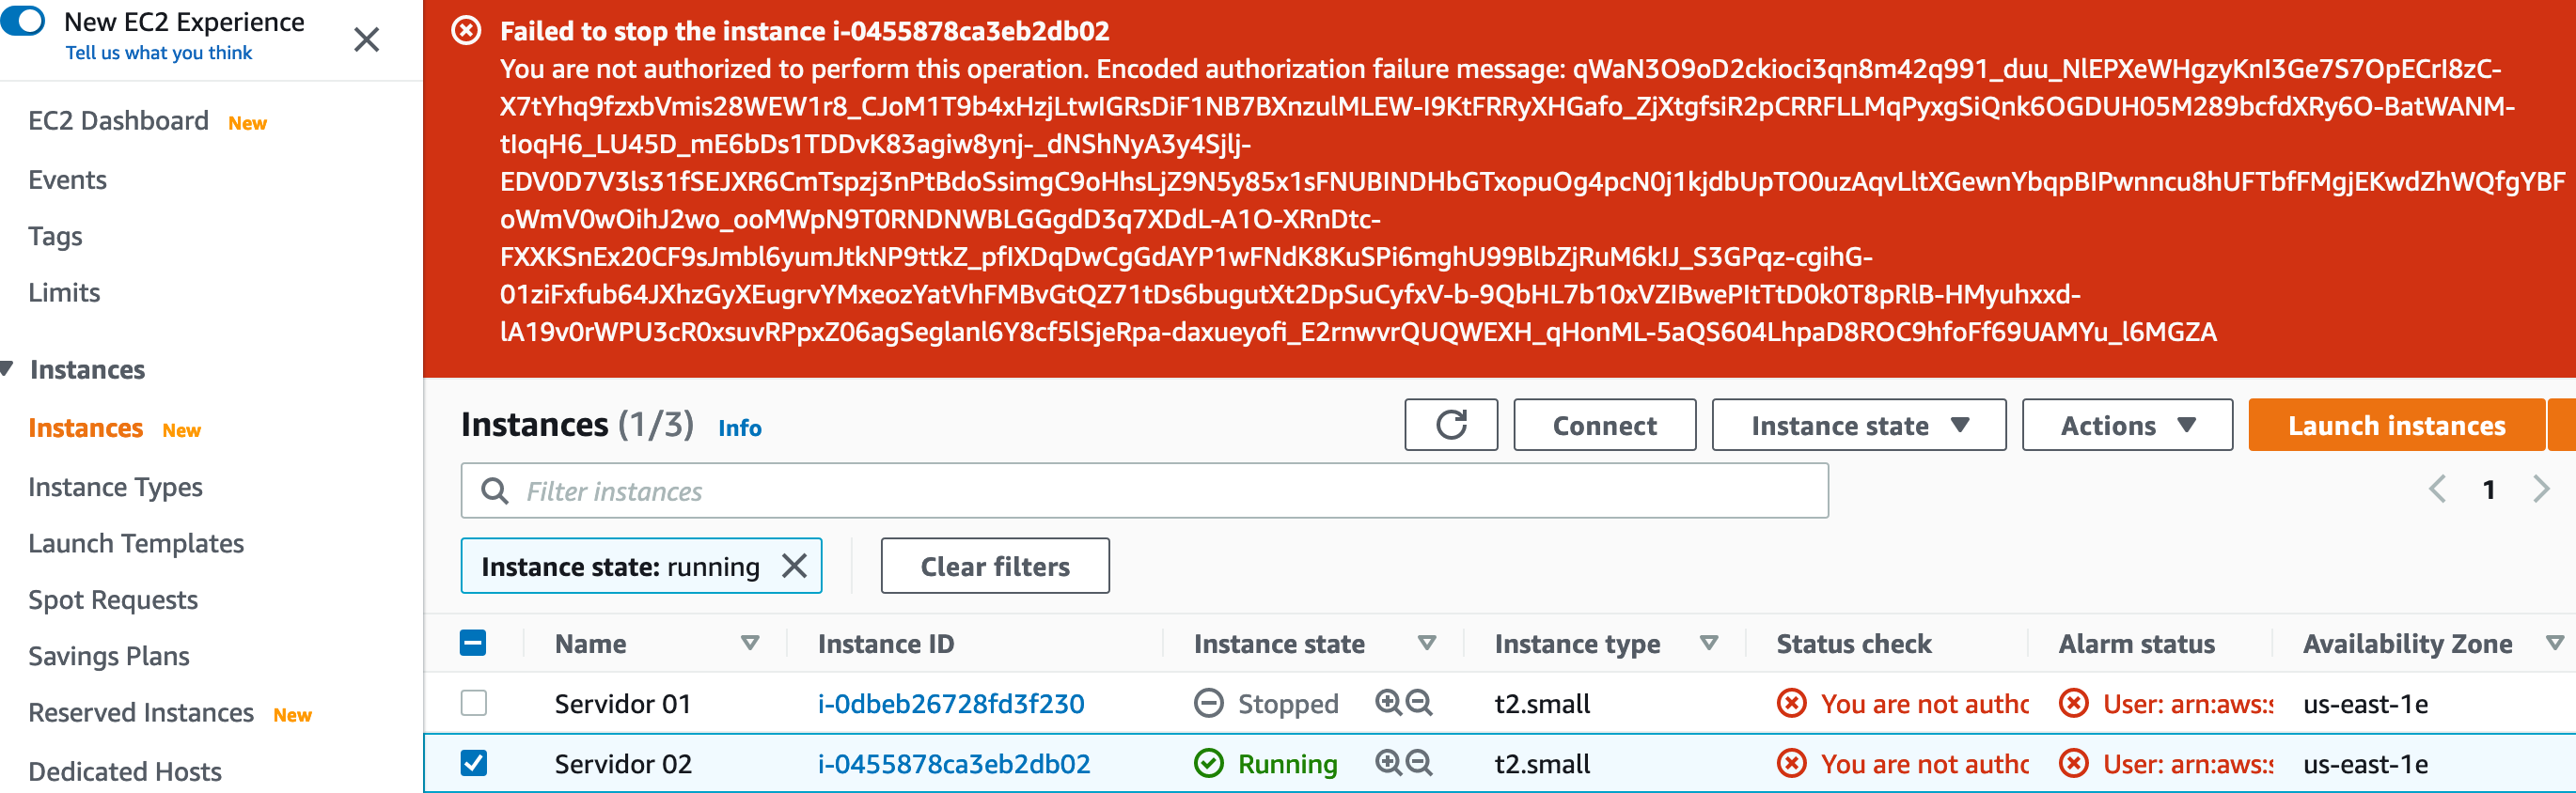Click zoom-in filter icon for Running state
This screenshot has width=2576, height=793.
pyautogui.click(x=1388, y=763)
